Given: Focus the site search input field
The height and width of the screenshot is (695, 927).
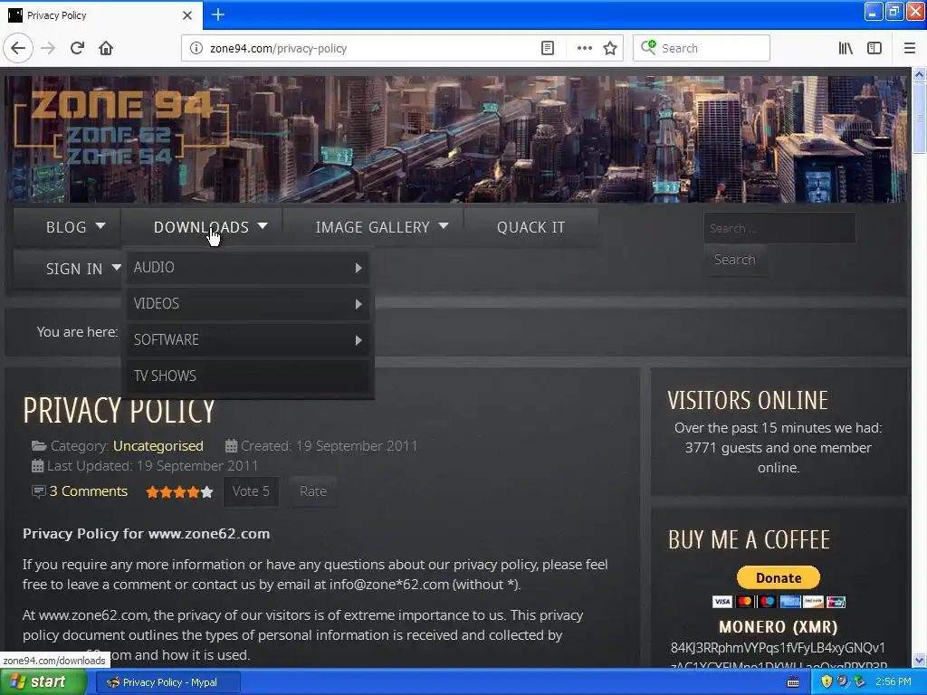Looking at the screenshot, I should point(779,228).
